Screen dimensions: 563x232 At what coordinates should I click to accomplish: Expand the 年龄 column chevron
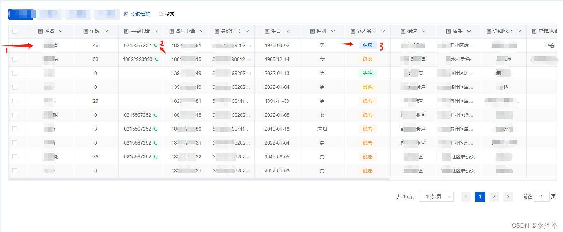tap(106, 31)
